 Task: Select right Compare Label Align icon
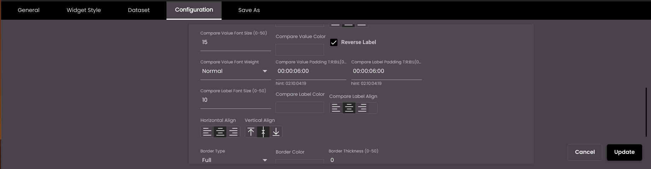(362, 108)
